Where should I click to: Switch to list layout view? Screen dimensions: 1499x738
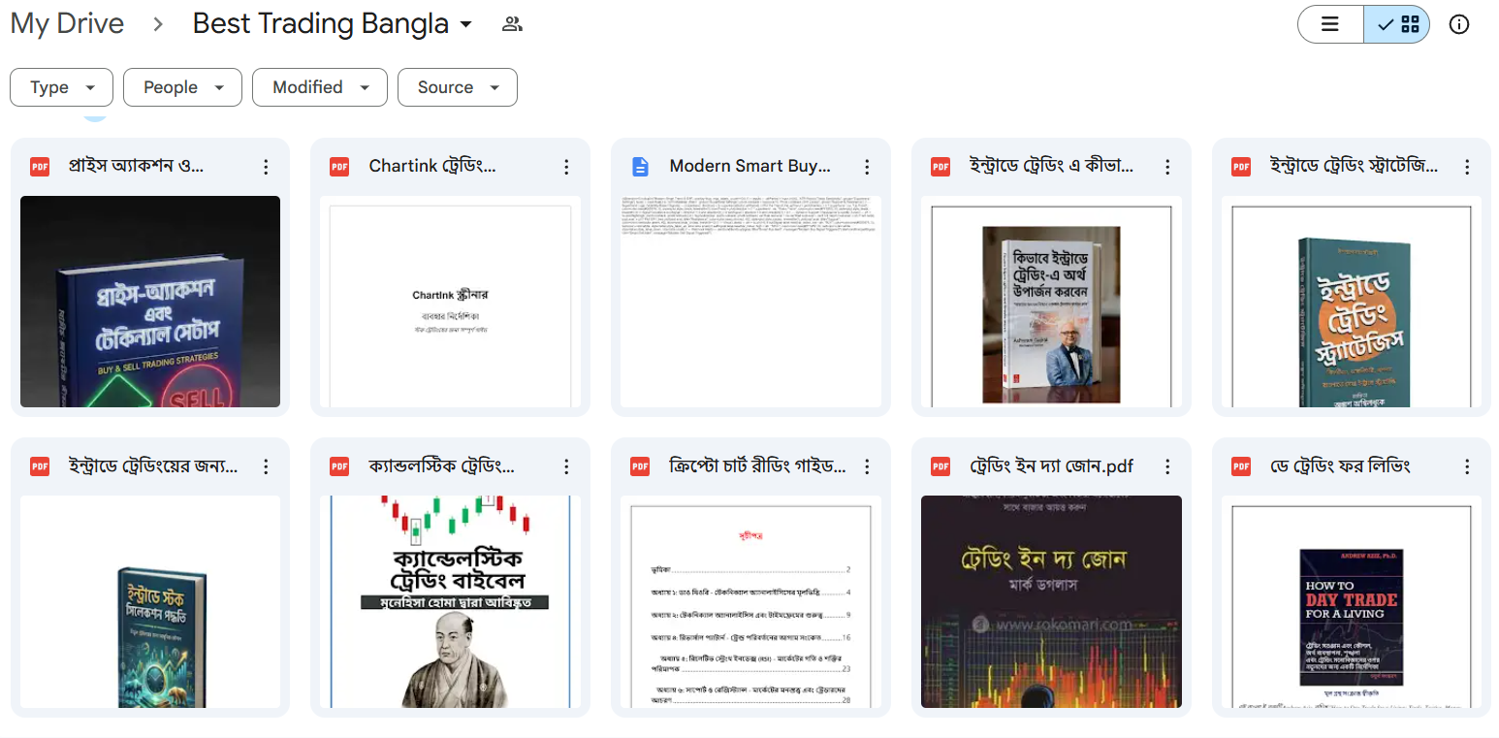click(x=1330, y=24)
